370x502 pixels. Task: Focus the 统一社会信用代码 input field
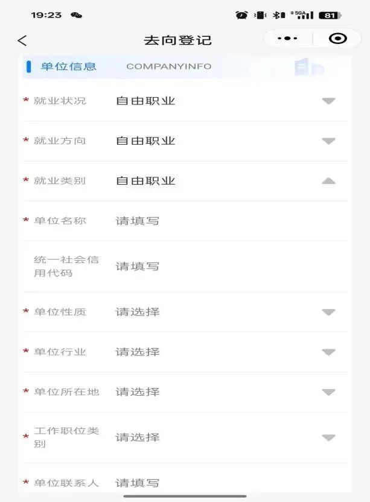click(x=185, y=266)
